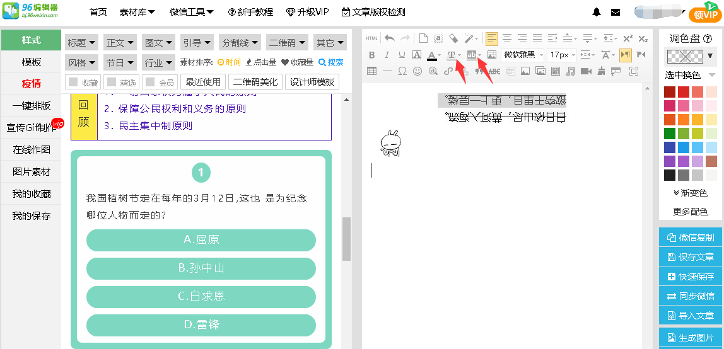Expand the 图文 style dropdown

pyautogui.click(x=158, y=42)
